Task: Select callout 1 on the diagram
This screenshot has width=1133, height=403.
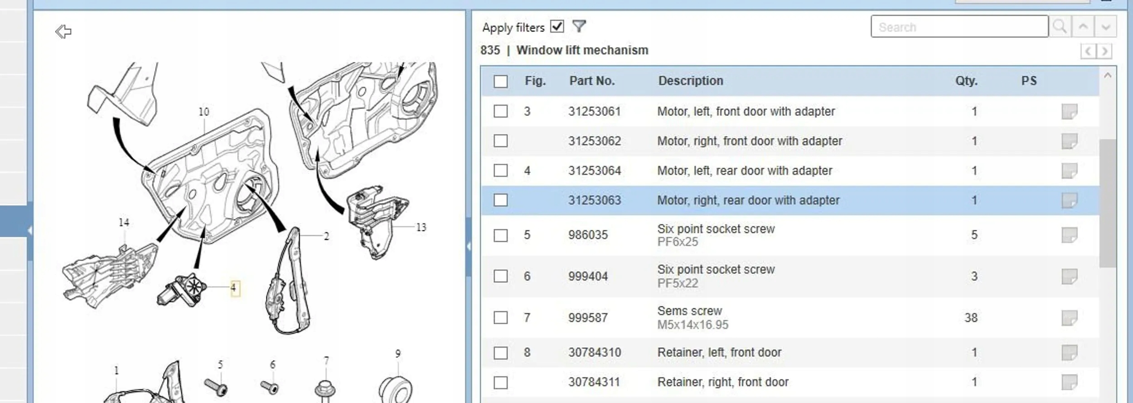Action: click(116, 370)
